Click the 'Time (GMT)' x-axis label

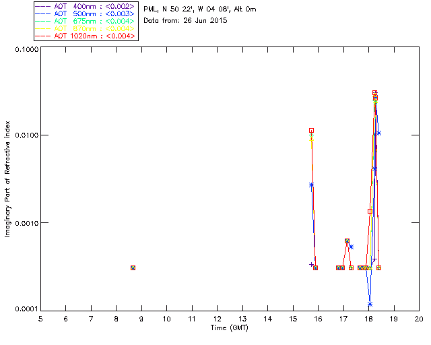230,327
